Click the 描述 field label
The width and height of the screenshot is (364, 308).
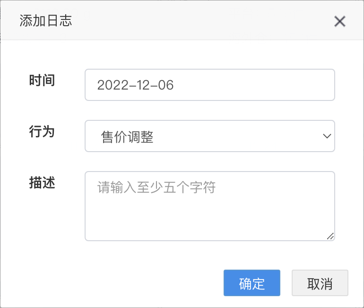click(42, 183)
